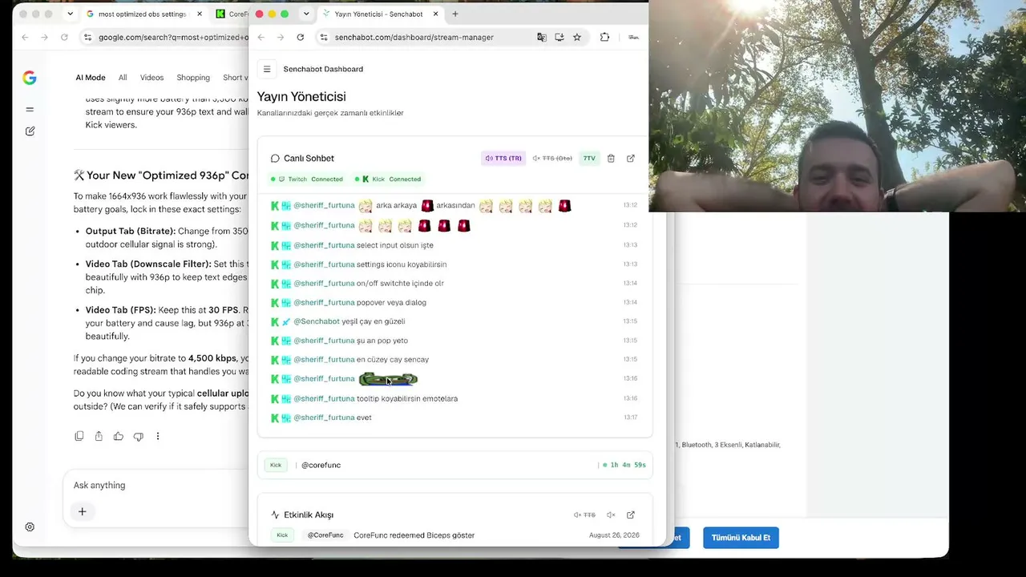Start a new AI Mode chat
The width and height of the screenshot is (1026, 577).
pyautogui.click(x=30, y=131)
